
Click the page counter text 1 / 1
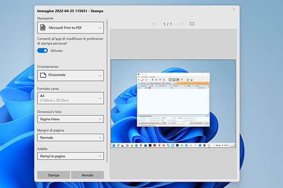[x=167, y=24]
